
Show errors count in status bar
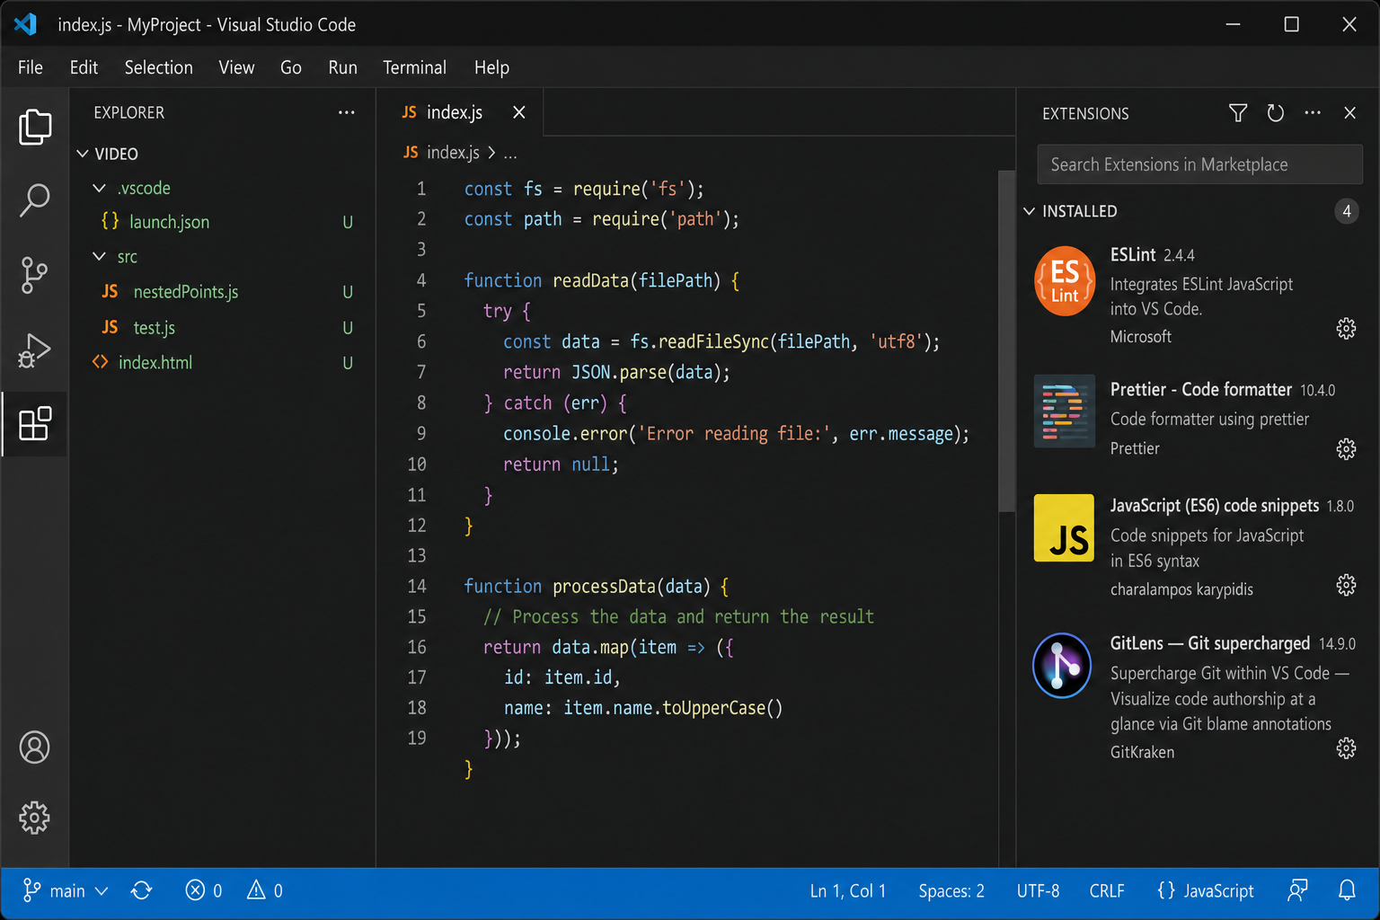[204, 890]
